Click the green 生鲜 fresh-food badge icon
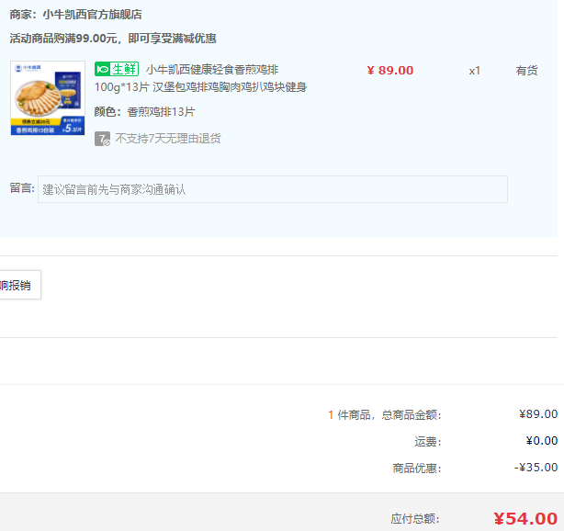564x531 pixels. pyautogui.click(x=117, y=69)
